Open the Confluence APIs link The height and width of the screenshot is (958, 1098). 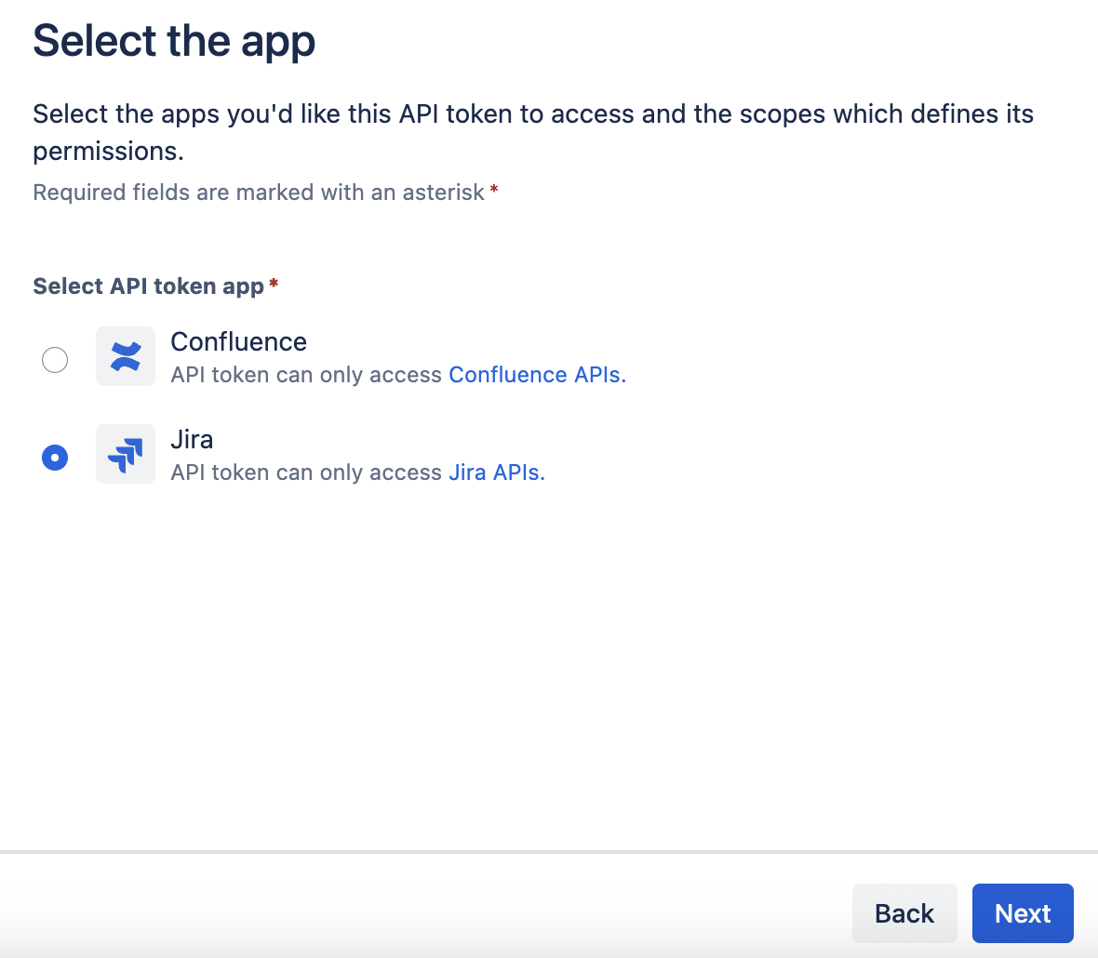coord(537,375)
